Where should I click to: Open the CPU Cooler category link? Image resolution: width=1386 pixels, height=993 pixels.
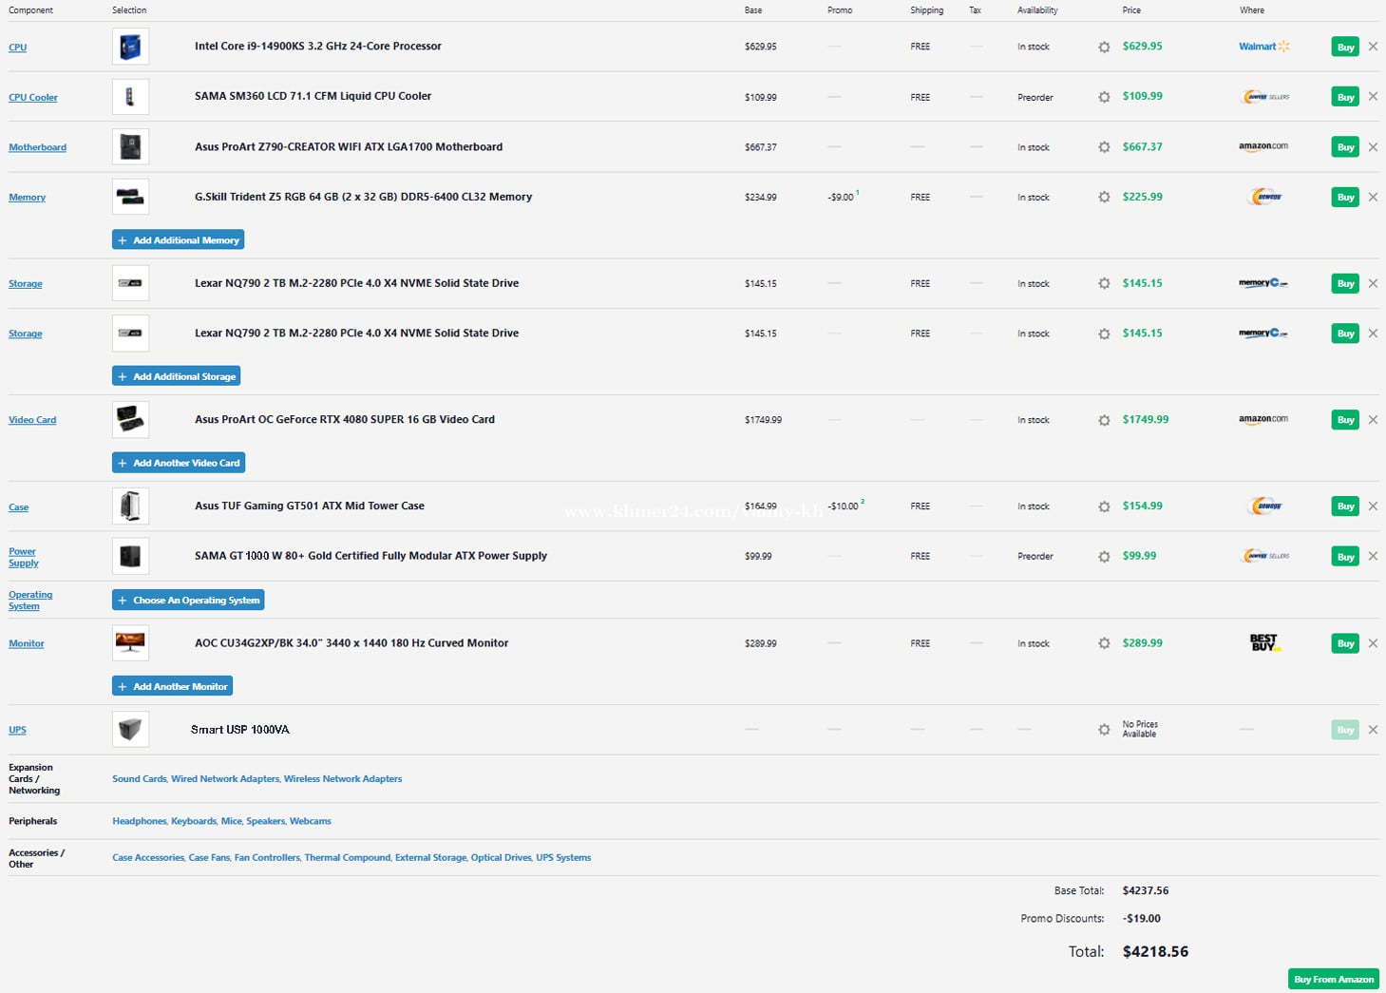coord(33,98)
